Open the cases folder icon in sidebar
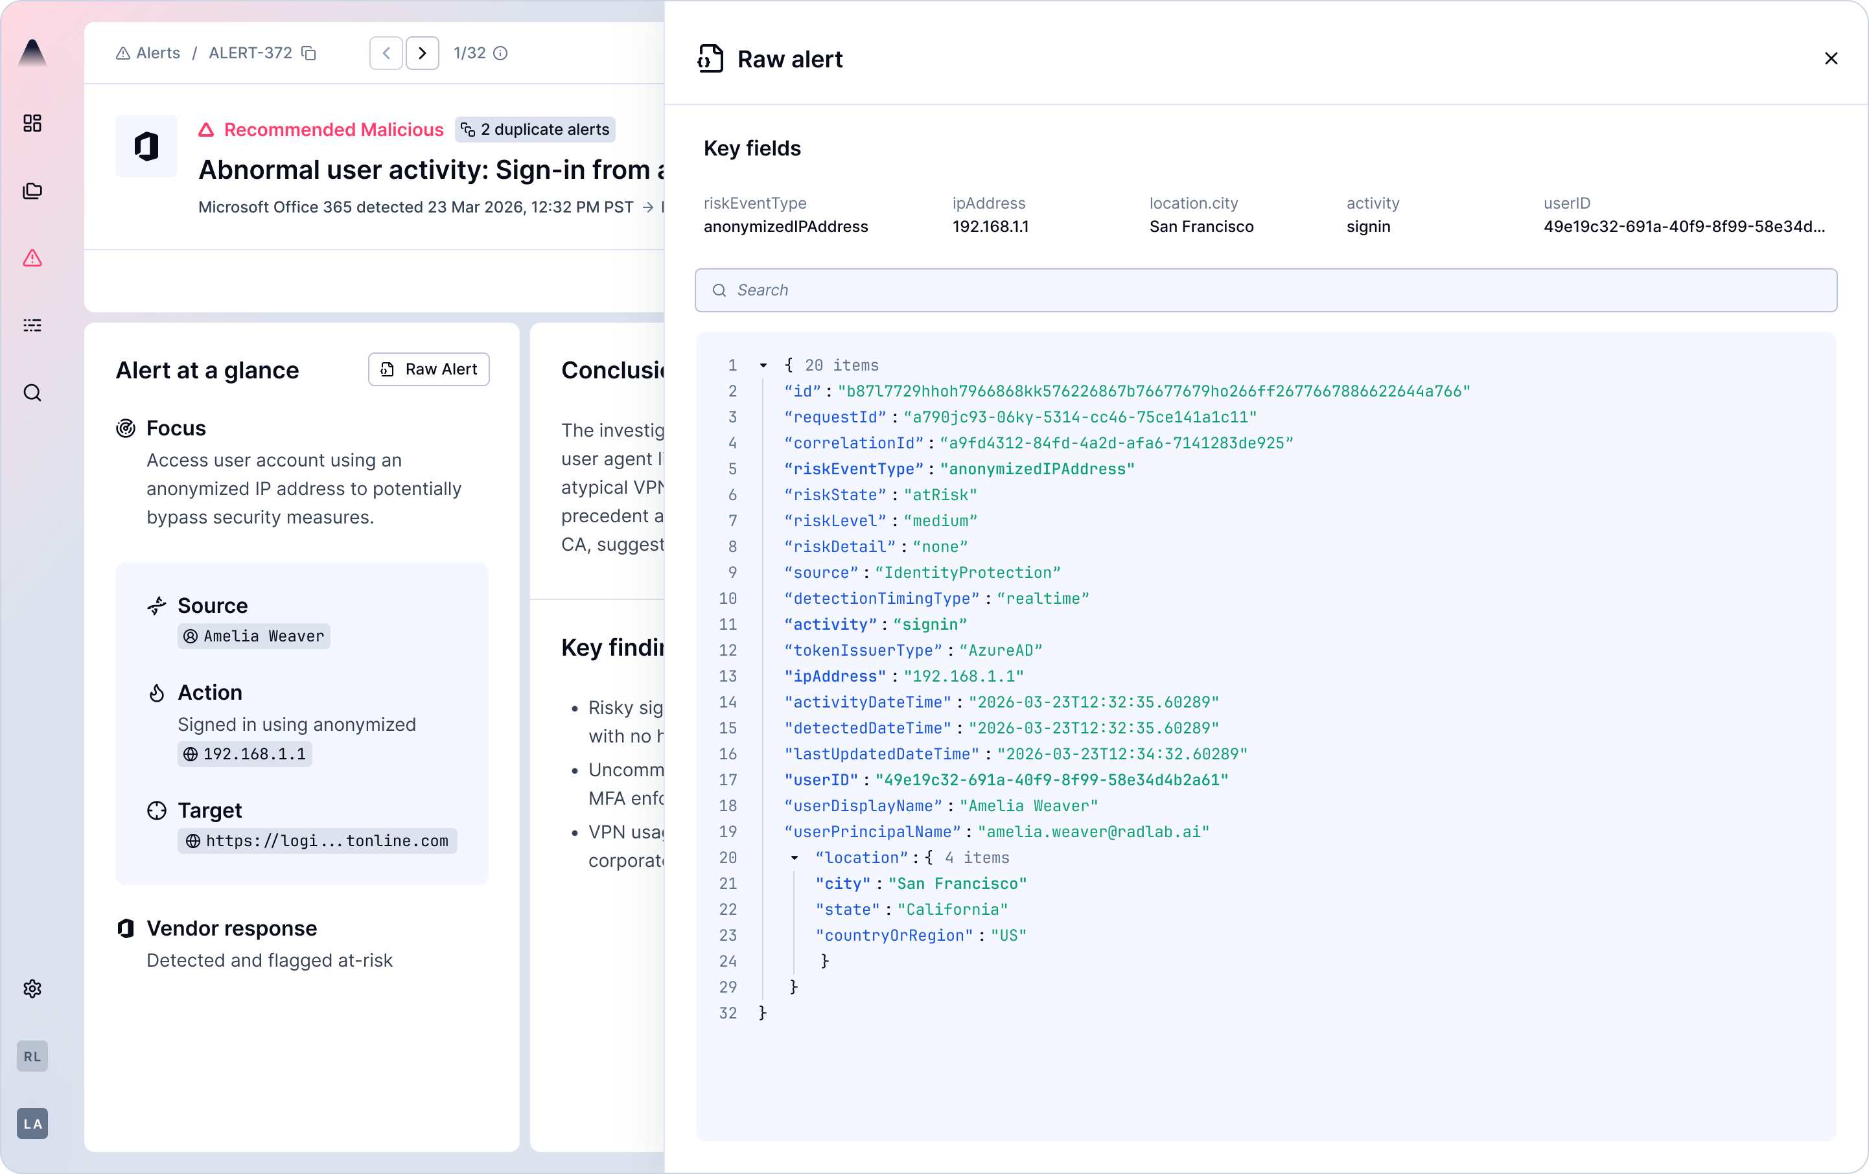Viewport: 1869px width, 1174px height. [32, 191]
